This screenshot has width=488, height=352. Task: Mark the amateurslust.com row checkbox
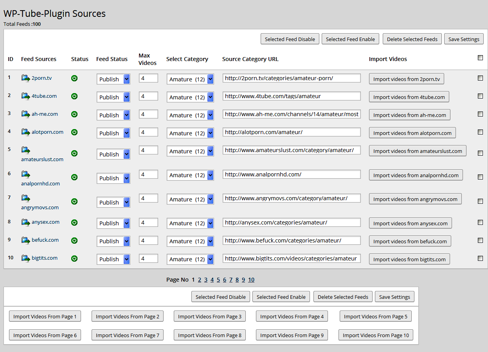pos(480,153)
